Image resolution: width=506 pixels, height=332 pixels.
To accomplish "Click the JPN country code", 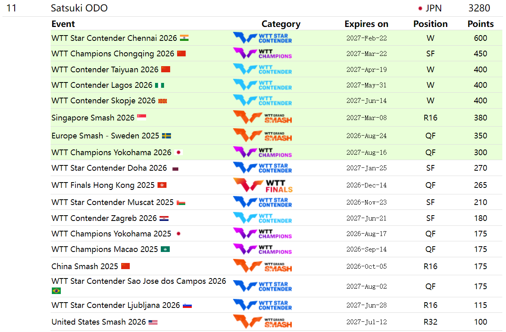I will coord(434,8).
